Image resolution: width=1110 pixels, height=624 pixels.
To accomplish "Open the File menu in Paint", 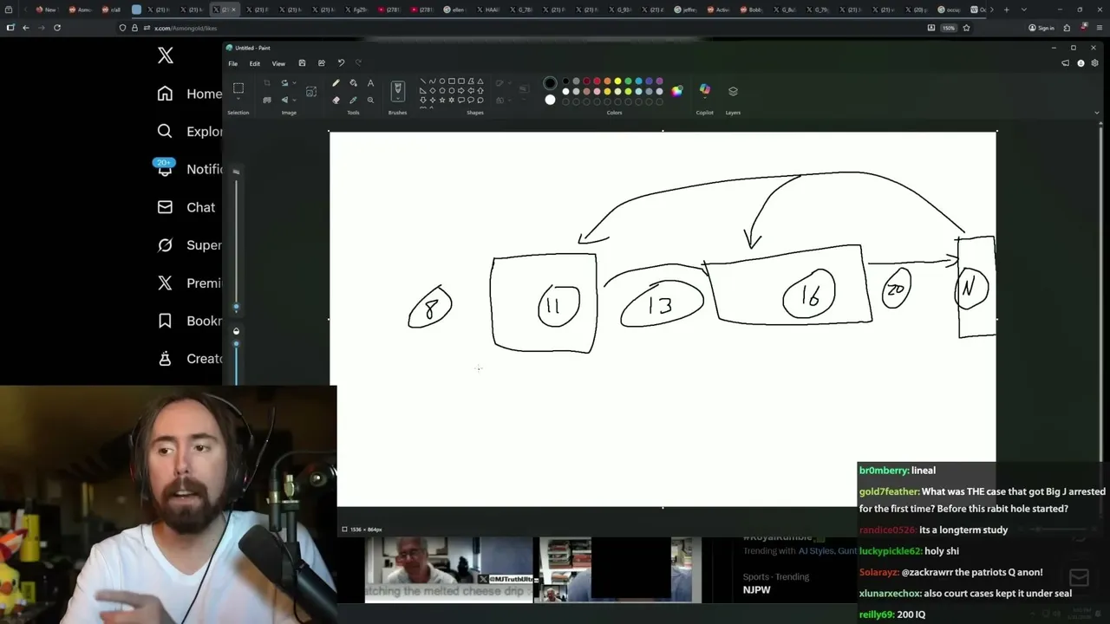I will [232, 63].
